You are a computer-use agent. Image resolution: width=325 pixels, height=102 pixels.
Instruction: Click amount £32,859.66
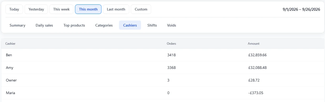click(257, 55)
